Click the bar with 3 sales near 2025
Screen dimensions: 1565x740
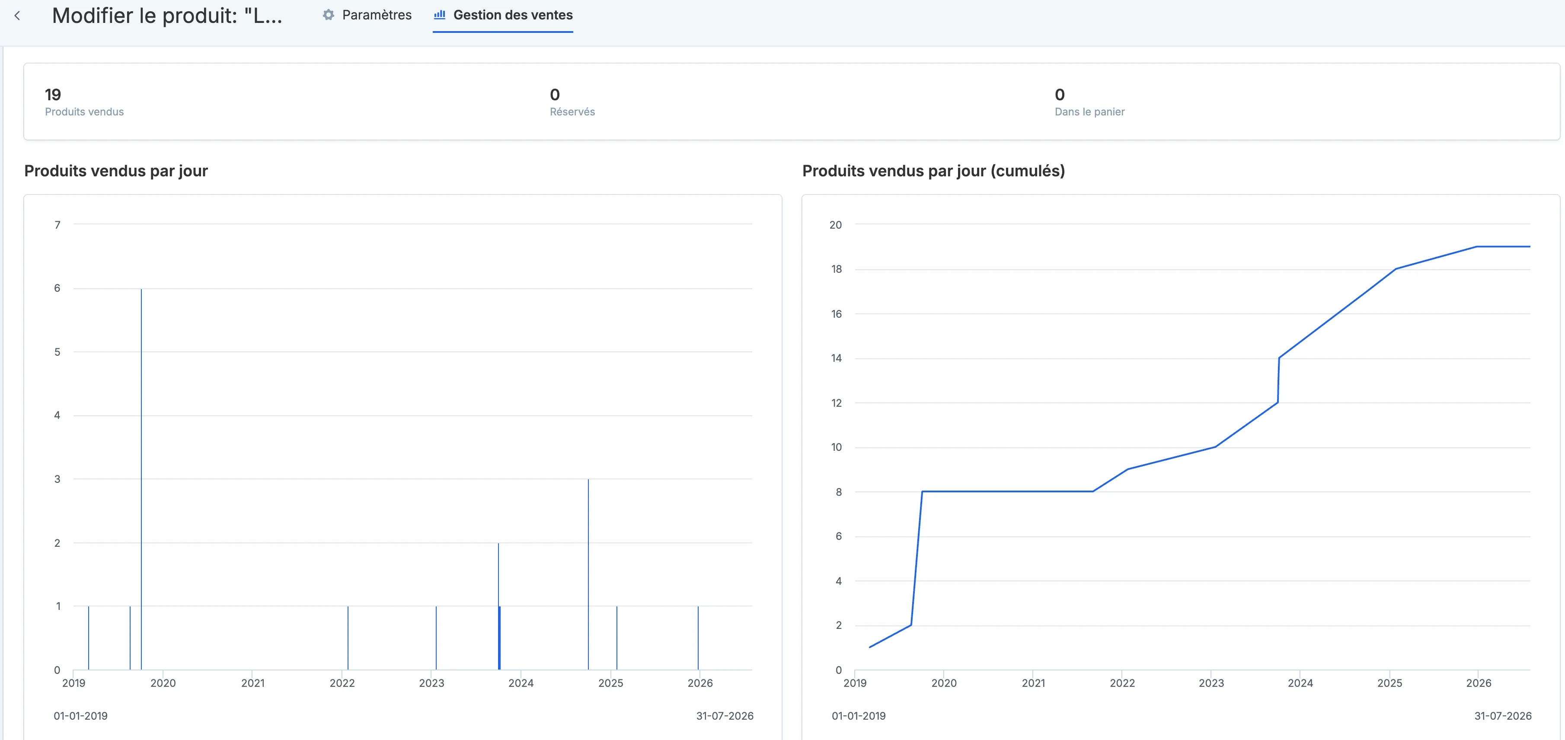click(x=588, y=575)
